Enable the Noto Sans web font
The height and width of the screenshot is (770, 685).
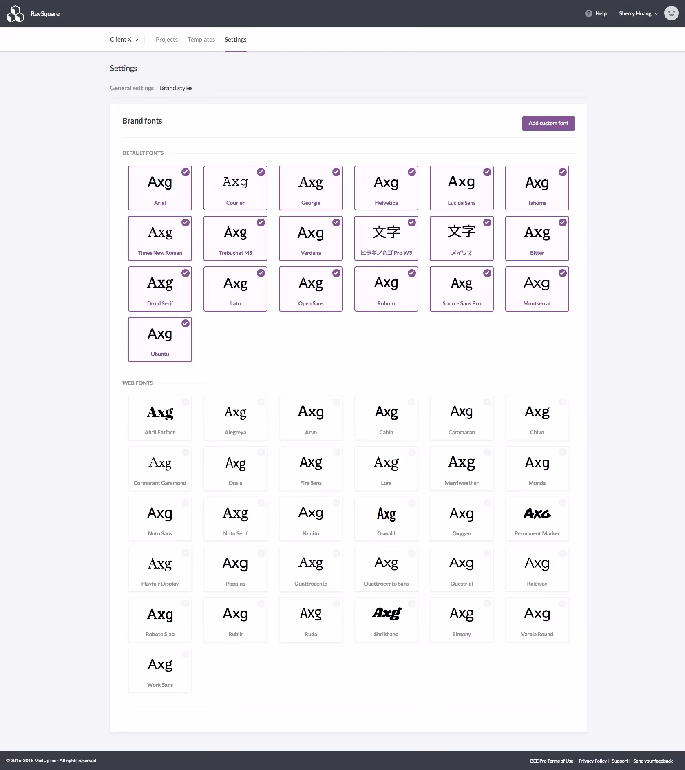point(160,519)
